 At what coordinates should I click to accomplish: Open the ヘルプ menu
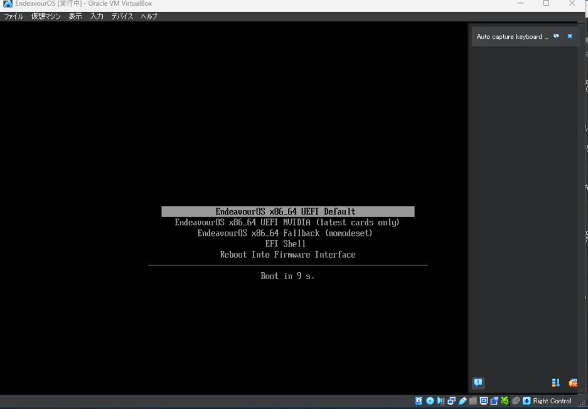(x=149, y=16)
